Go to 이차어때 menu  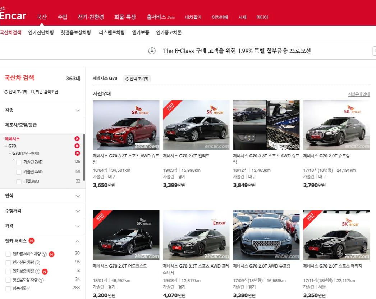coord(220,17)
